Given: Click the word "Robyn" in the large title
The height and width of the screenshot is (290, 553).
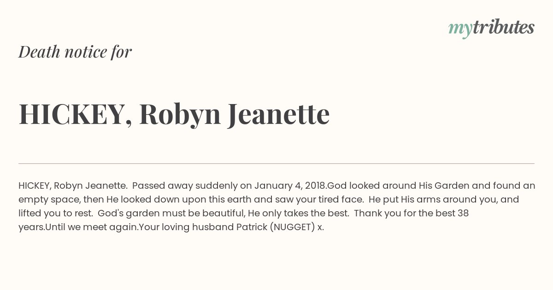Looking at the screenshot, I should click(180, 115).
